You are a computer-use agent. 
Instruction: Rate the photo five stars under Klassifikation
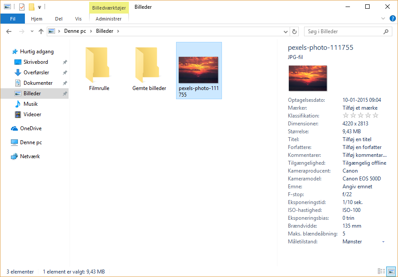pyautogui.click(x=375, y=115)
